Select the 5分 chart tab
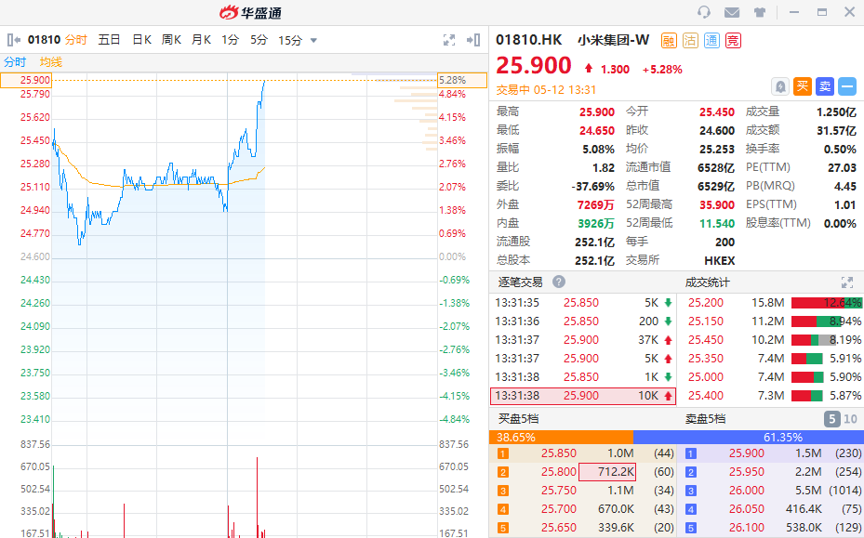This screenshot has width=864, height=538. [259, 40]
